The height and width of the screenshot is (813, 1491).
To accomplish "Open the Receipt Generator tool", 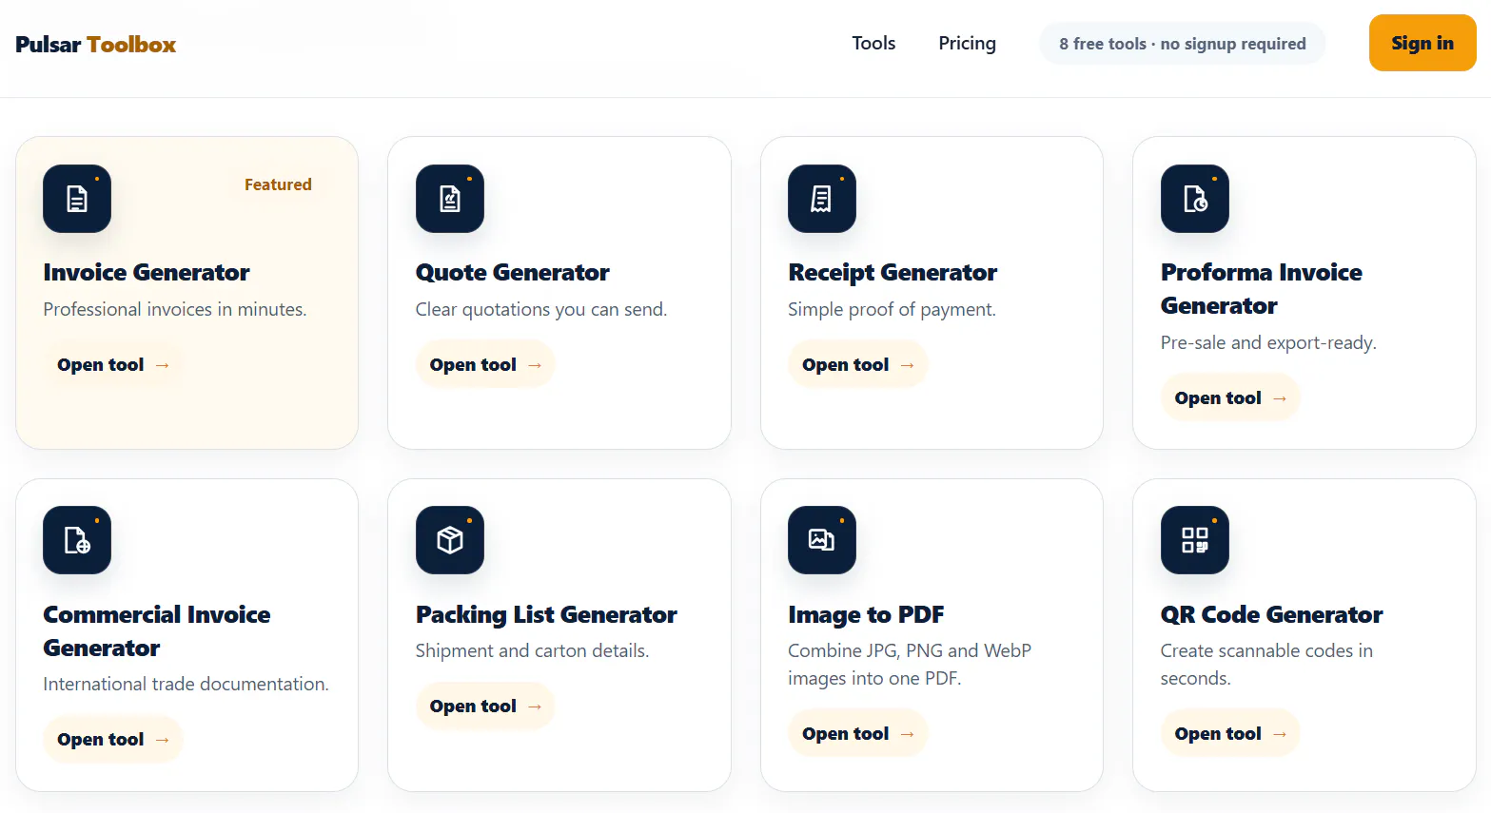I will (x=857, y=364).
